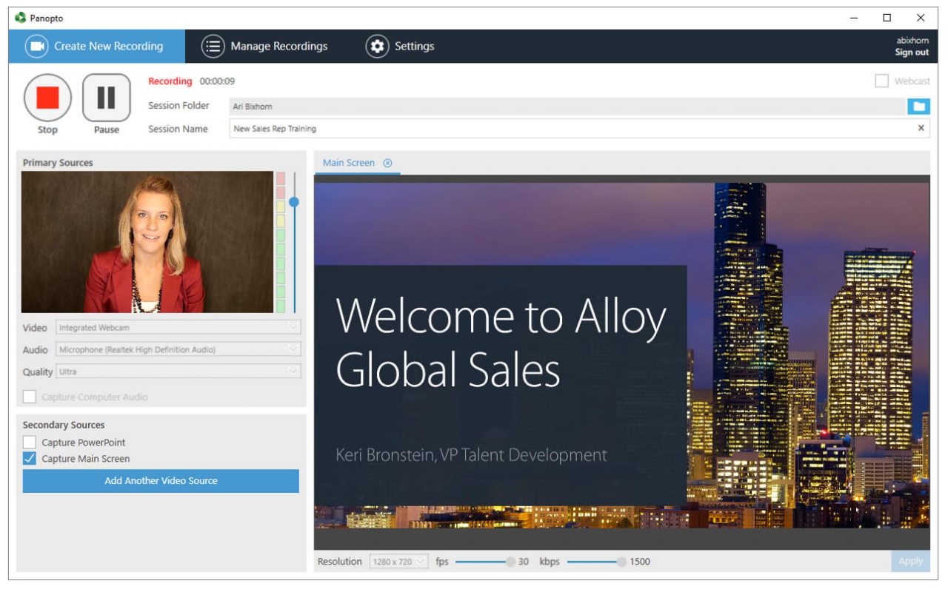The image size is (948, 592).
Task: Check the Capture PowerPoint option
Action: coord(30,443)
